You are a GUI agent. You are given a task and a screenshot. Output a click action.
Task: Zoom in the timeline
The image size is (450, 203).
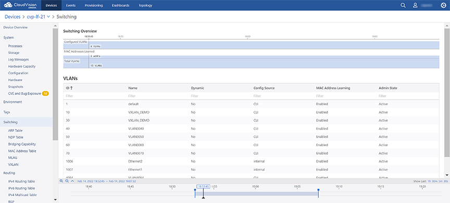coord(61,181)
